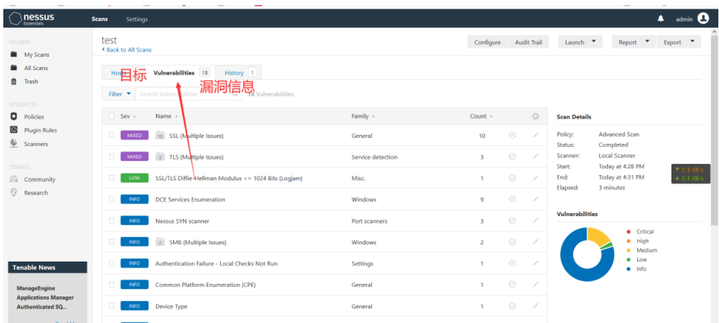Click the circle icon on Common Platform Enumeration row
Viewport: 719px width, 323px height.
click(x=513, y=285)
